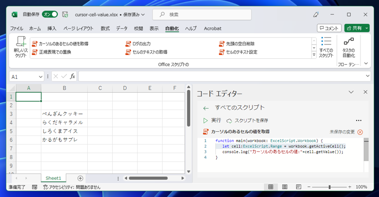Click the formula bar cancel icon
The image size is (379, 197).
(x=55, y=77)
